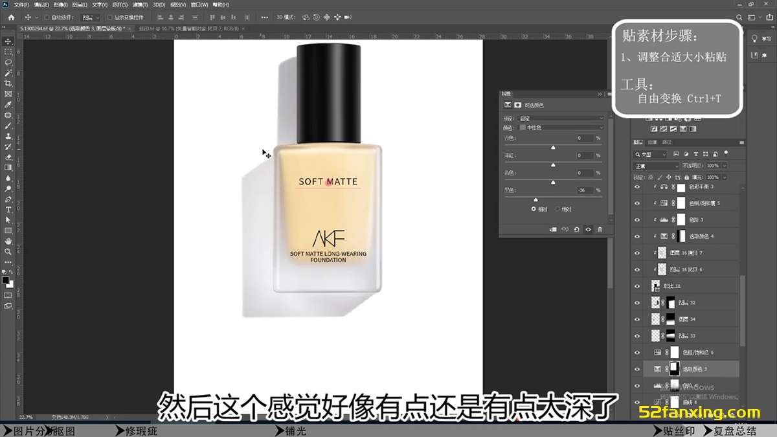Hide the 色阶 3 layer
Screen dimensions: 777x437
click(637, 219)
